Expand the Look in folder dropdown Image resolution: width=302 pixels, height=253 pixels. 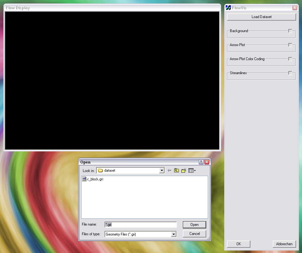[162, 170]
